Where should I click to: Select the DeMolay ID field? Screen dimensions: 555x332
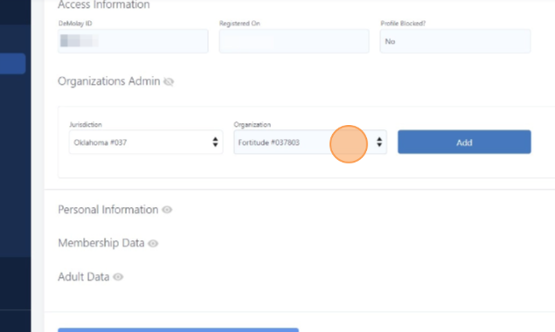[x=133, y=41]
